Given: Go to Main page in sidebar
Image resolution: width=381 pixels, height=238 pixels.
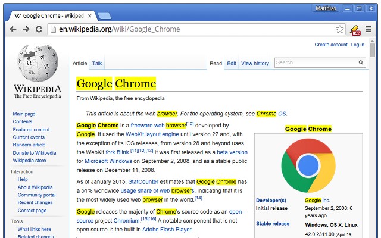Looking at the screenshot, I should pos(24,114).
